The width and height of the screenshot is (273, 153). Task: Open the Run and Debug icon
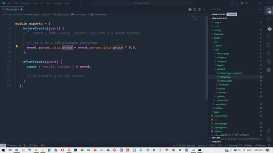[269, 36]
